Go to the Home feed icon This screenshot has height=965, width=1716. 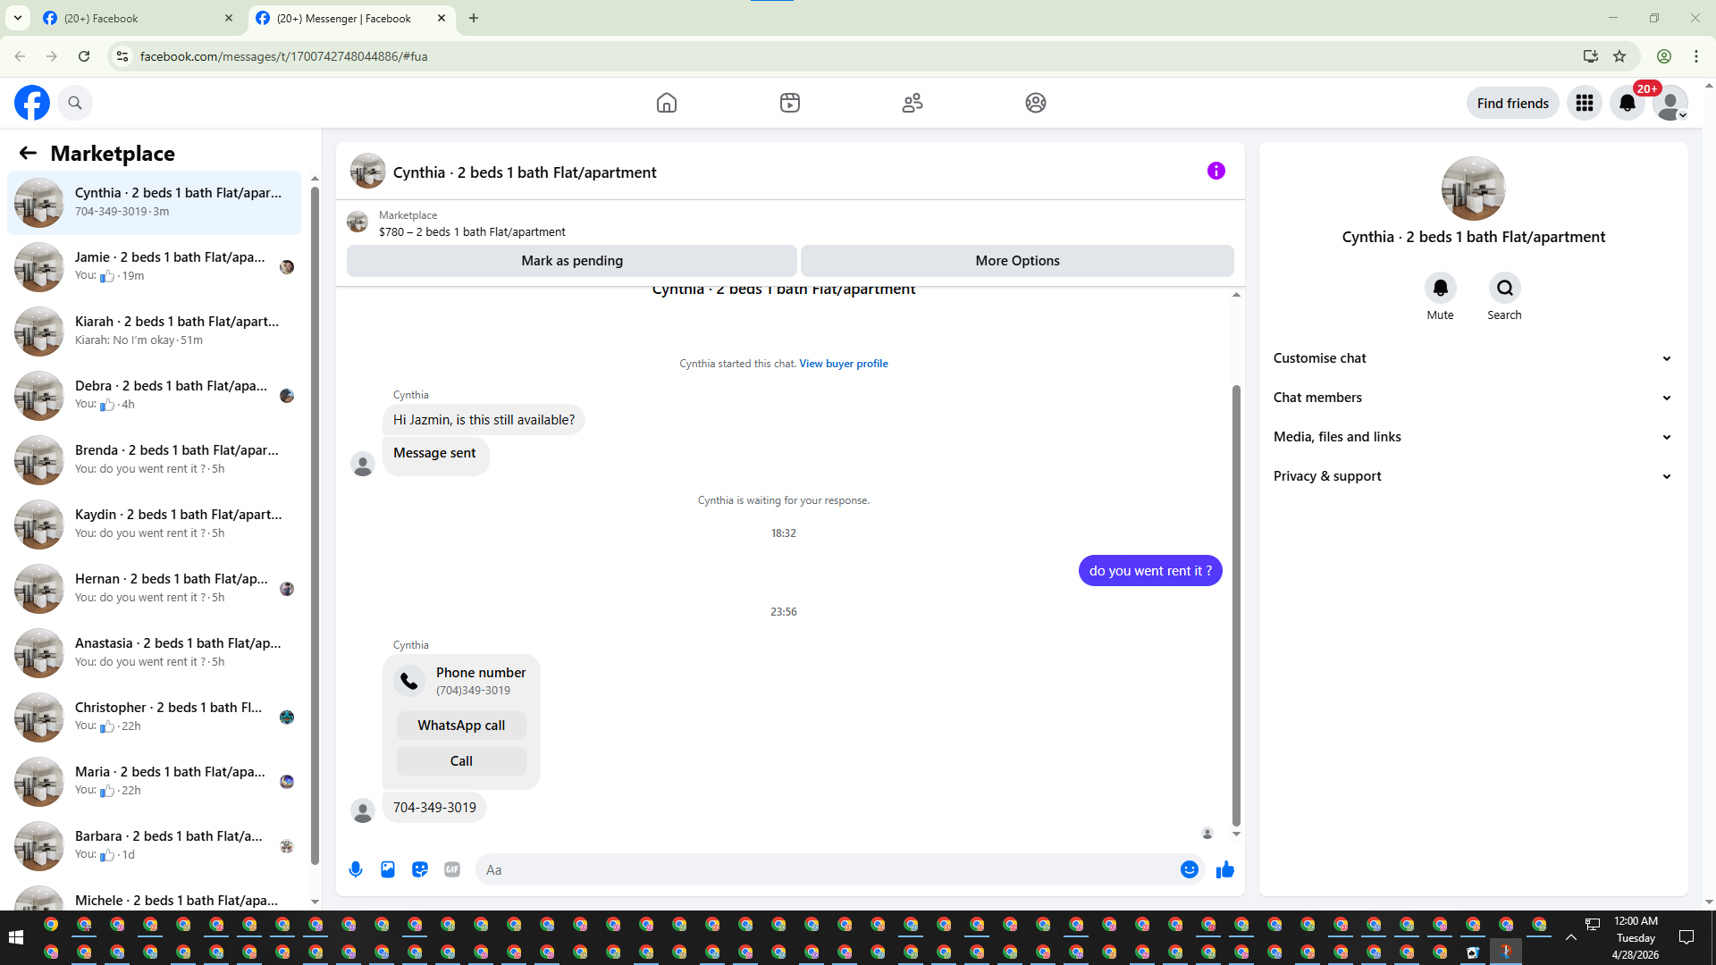pos(667,103)
